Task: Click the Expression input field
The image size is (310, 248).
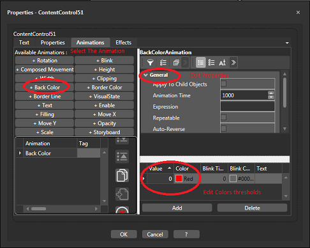Action: (247, 107)
